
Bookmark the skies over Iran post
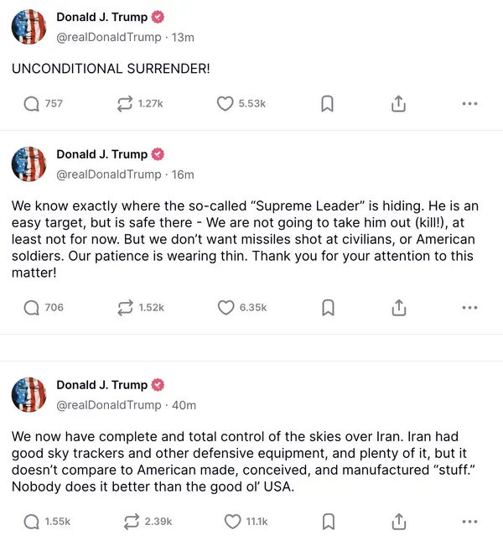(328, 522)
